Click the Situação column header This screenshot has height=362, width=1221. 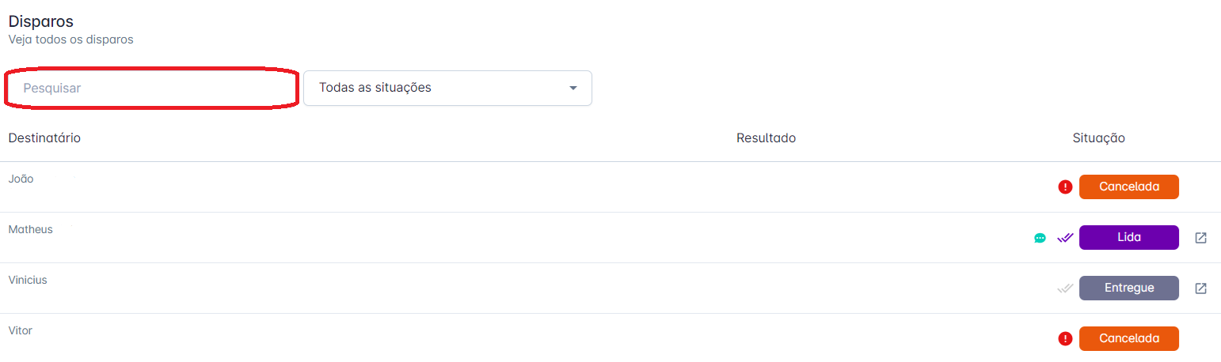pos(1098,138)
